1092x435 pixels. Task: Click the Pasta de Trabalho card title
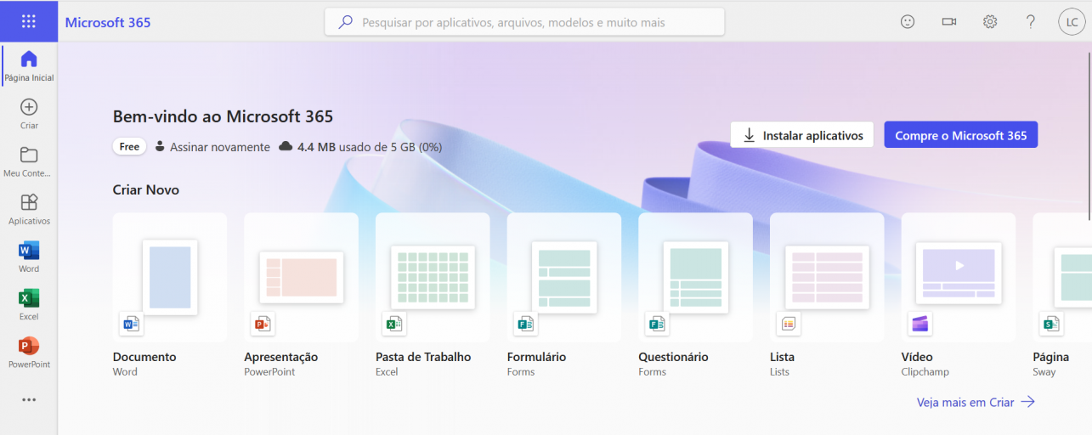423,357
